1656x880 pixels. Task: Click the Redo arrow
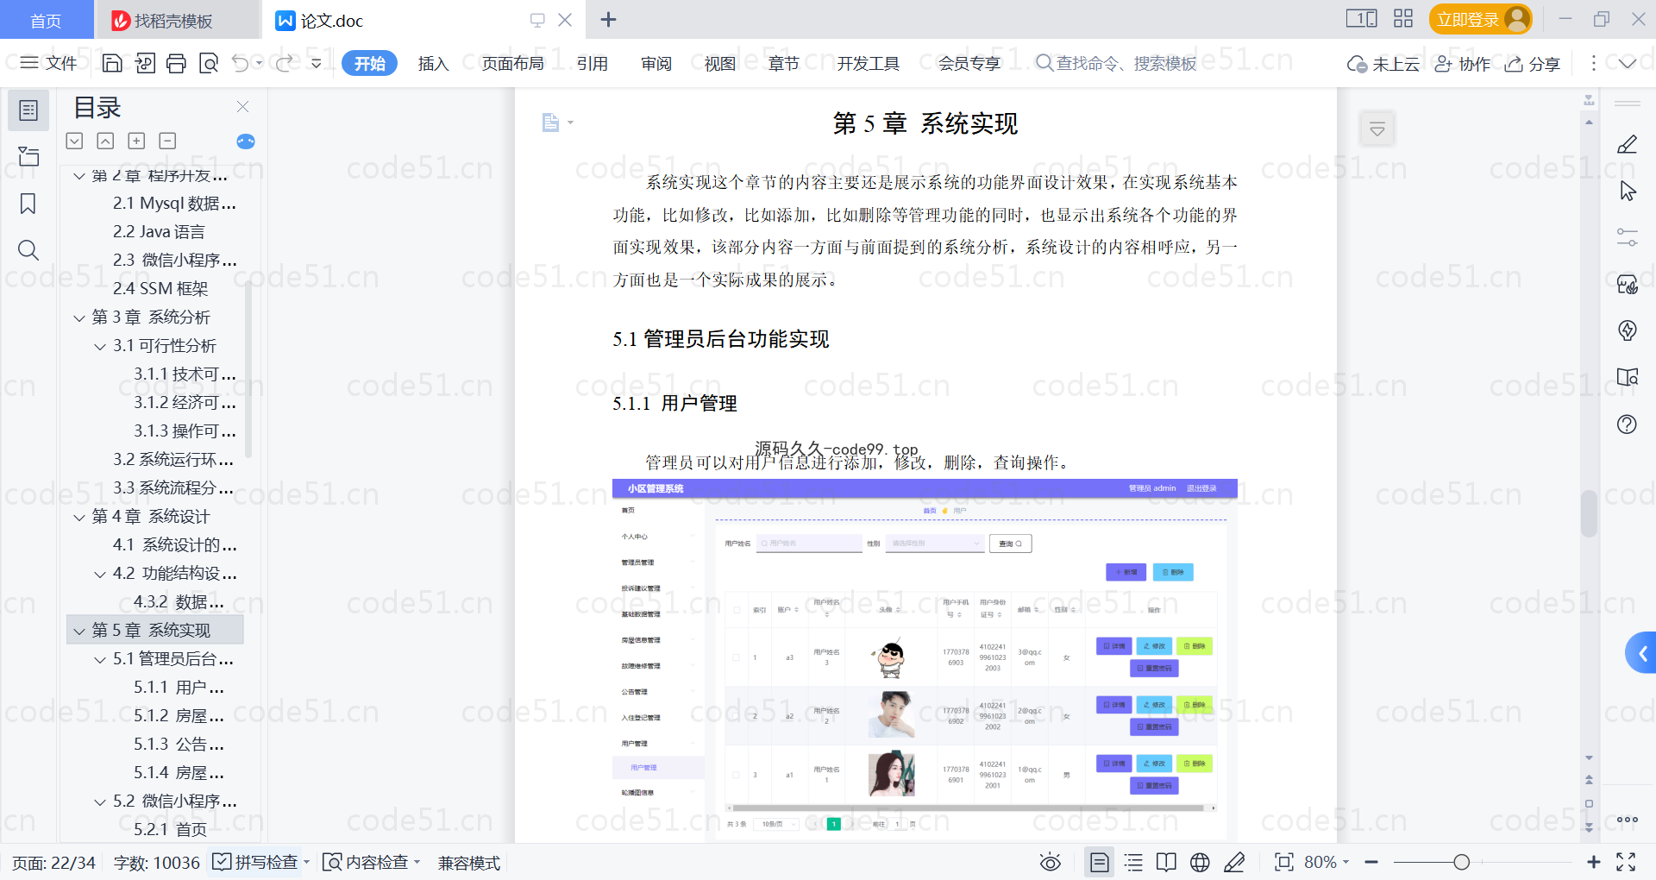[x=285, y=63]
